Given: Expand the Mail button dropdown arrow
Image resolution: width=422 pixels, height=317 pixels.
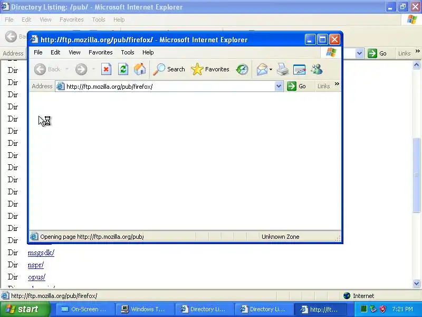Looking at the screenshot, I should [271, 69].
